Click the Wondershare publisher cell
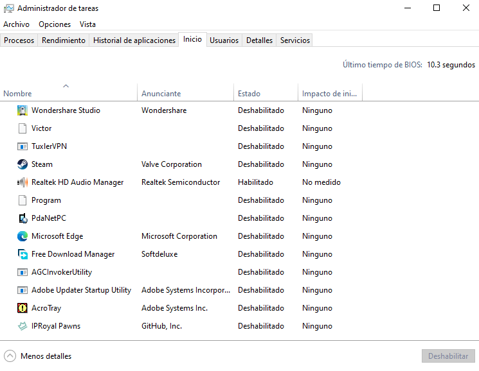 click(164, 110)
